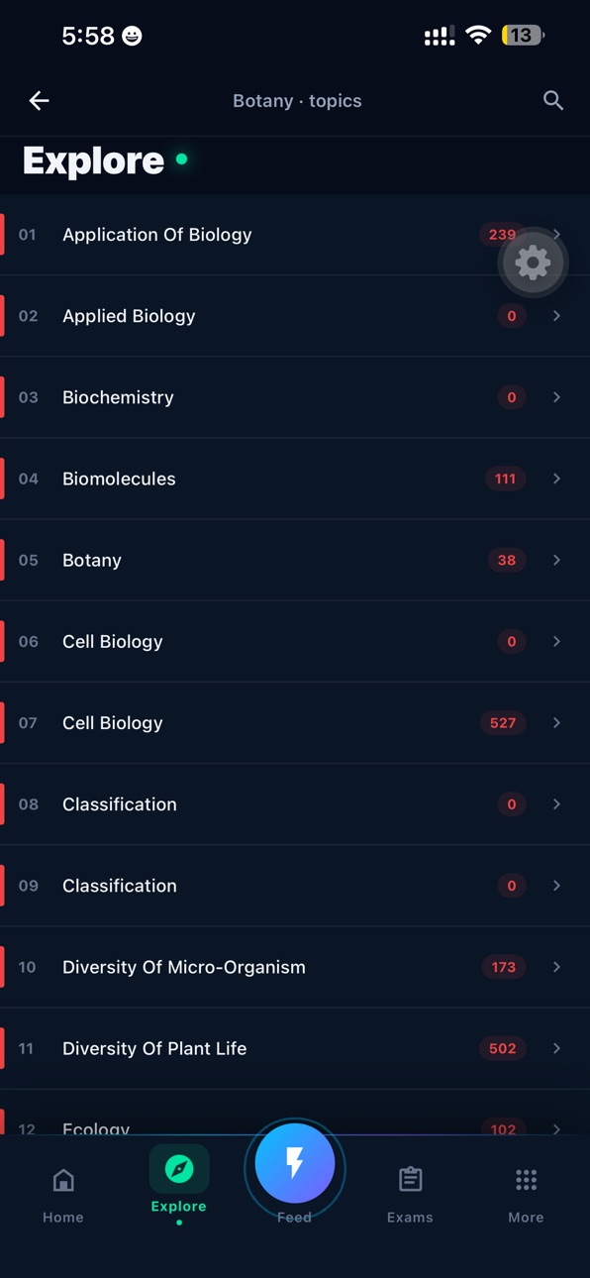Tap the Explore compass icon
This screenshot has height=1278, width=590.
click(179, 1169)
